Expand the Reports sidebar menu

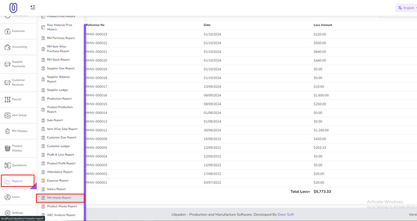point(17,181)
